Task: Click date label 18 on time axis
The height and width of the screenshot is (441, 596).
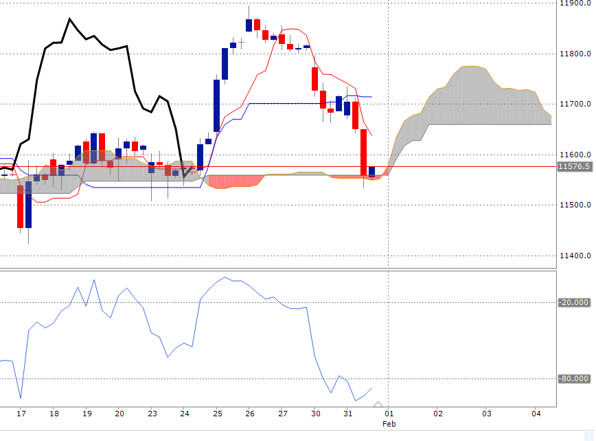Action: 54,414
